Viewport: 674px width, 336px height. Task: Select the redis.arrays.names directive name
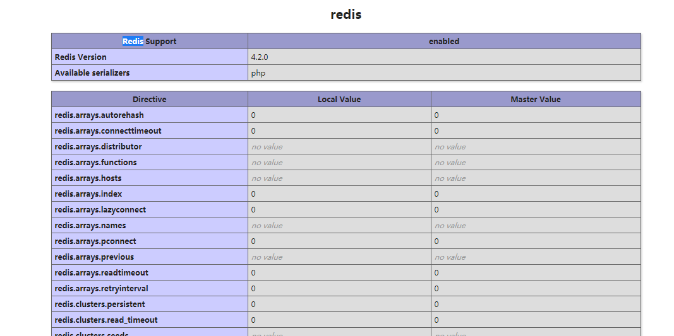coord(90,225)
